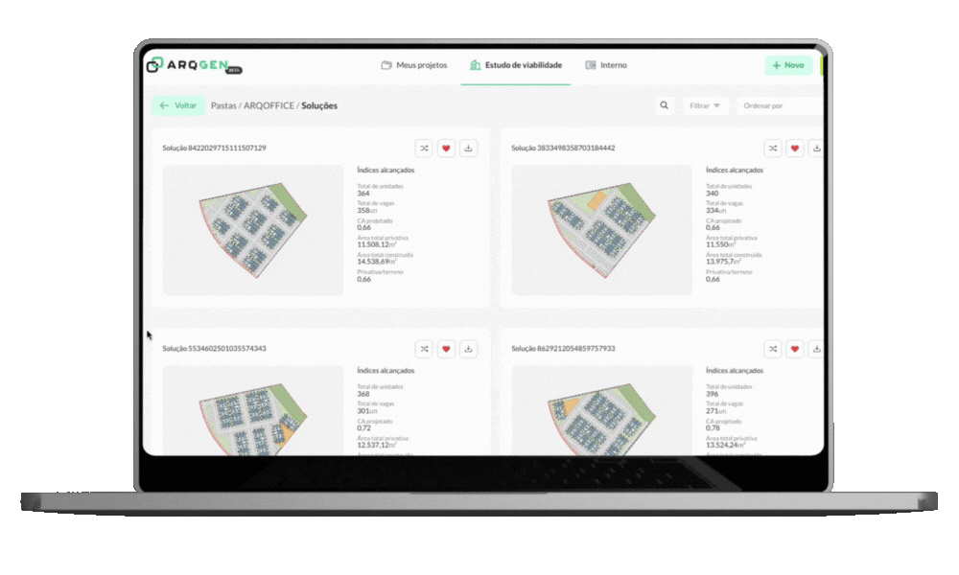This screenshot has width=959, height=575.
Task: Shuffle solution 8629212054859757933
Action: (772, 349)
